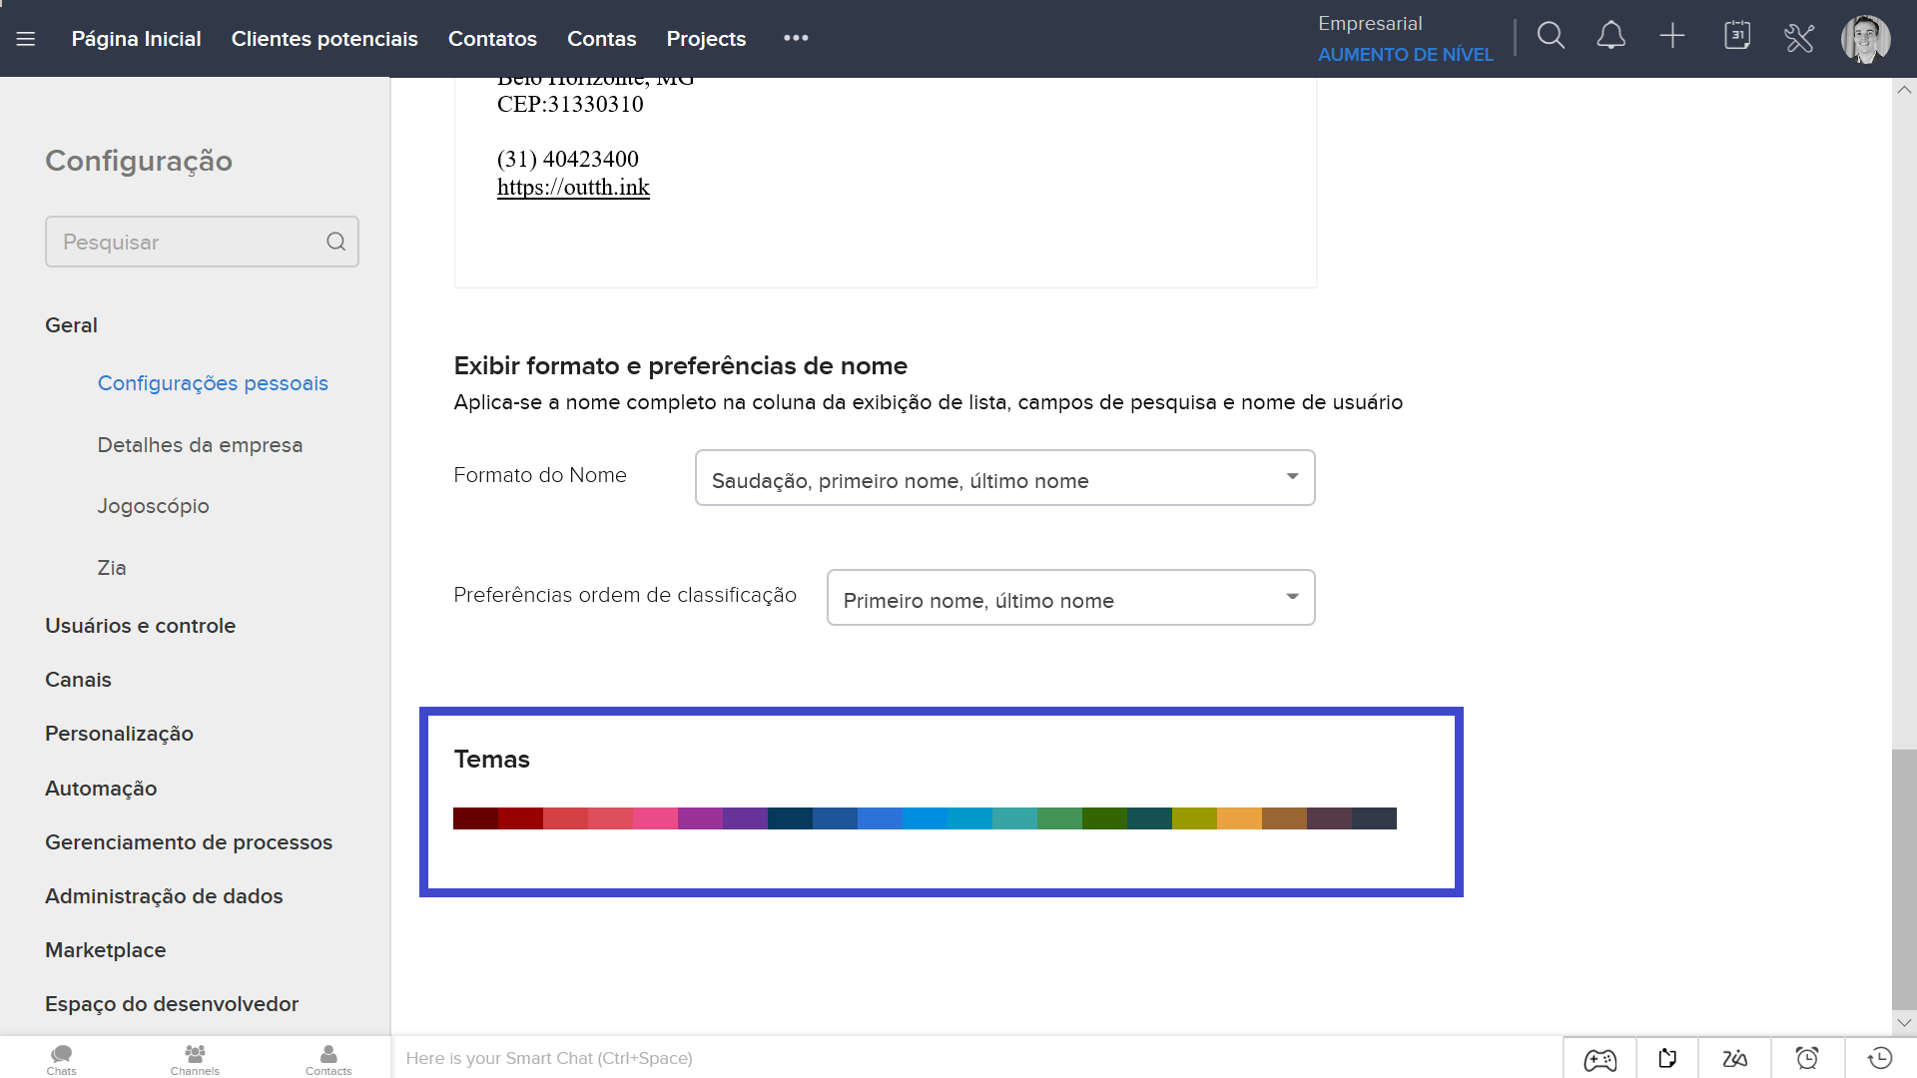Open the alarm clock reminders icon
The width and height of the screenshot is (1917, 1078).
click(1807, 1059)
